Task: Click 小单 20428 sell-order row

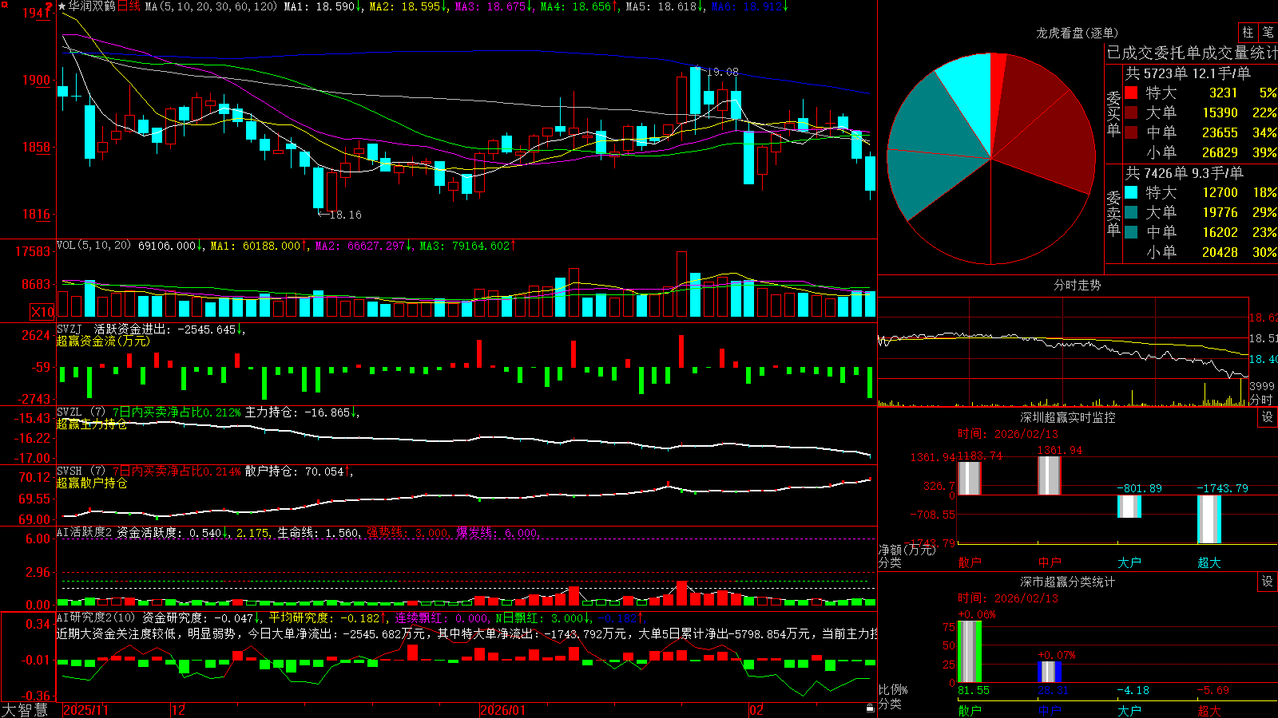Action: pos(1201,252)
